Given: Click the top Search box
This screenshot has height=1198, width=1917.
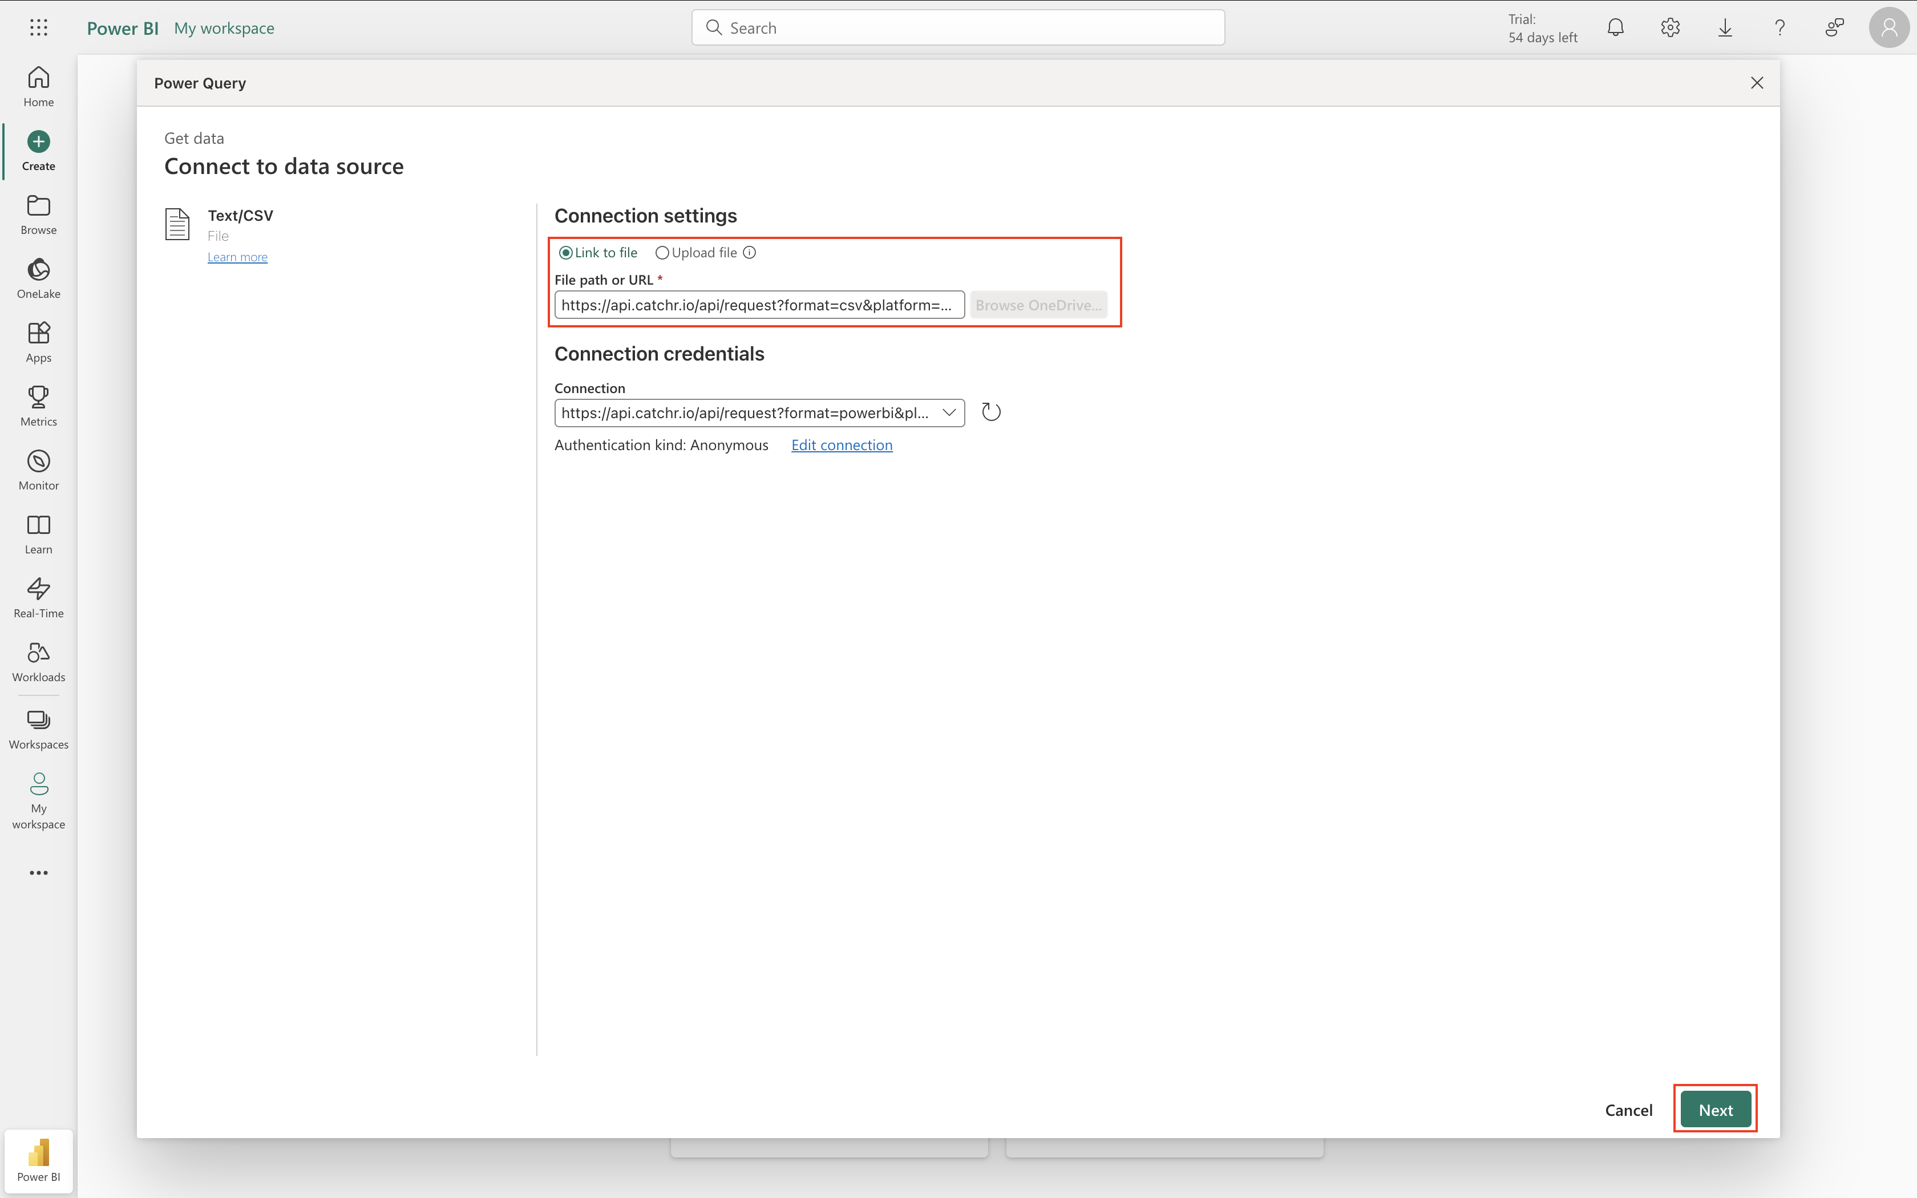Looking at the screenshot, I should coord(958,28).
